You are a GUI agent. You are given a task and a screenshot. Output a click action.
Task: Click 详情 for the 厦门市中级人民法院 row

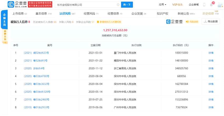tap(211, 53)
